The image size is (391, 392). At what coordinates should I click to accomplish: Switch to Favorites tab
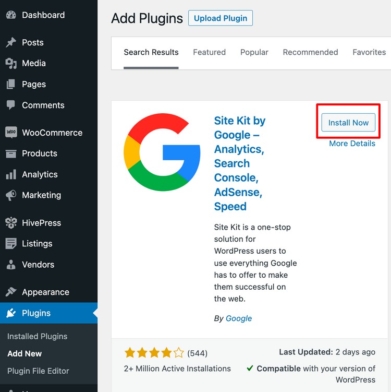[369, 52]
